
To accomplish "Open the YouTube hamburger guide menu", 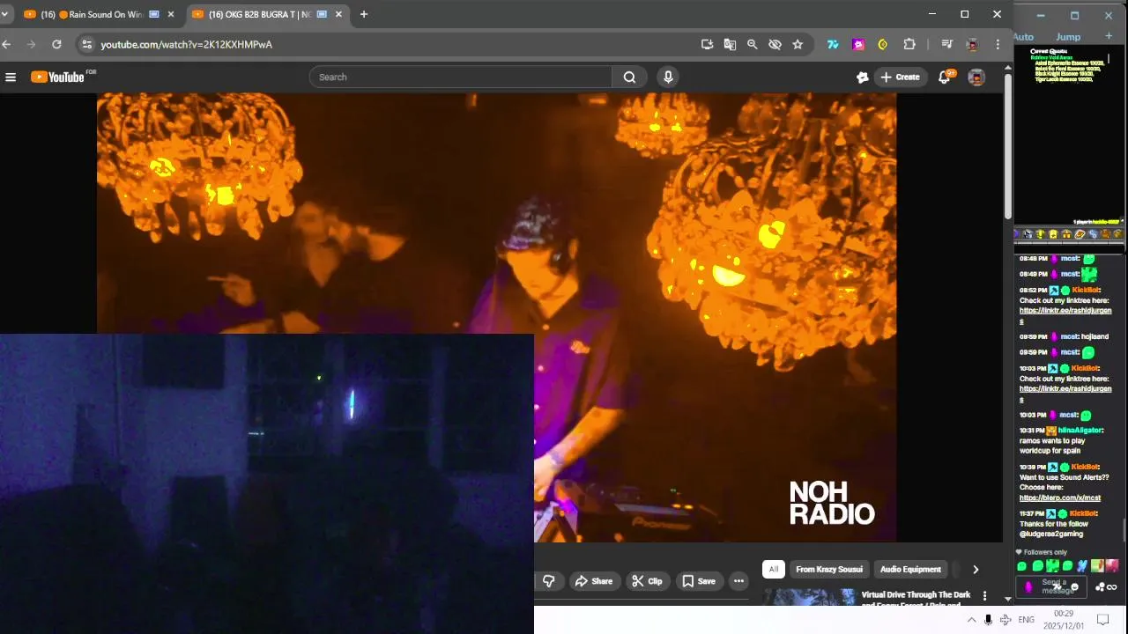I will (11, 77).
